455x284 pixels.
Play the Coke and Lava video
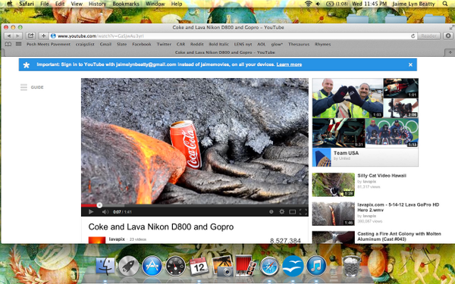point(91,212)
